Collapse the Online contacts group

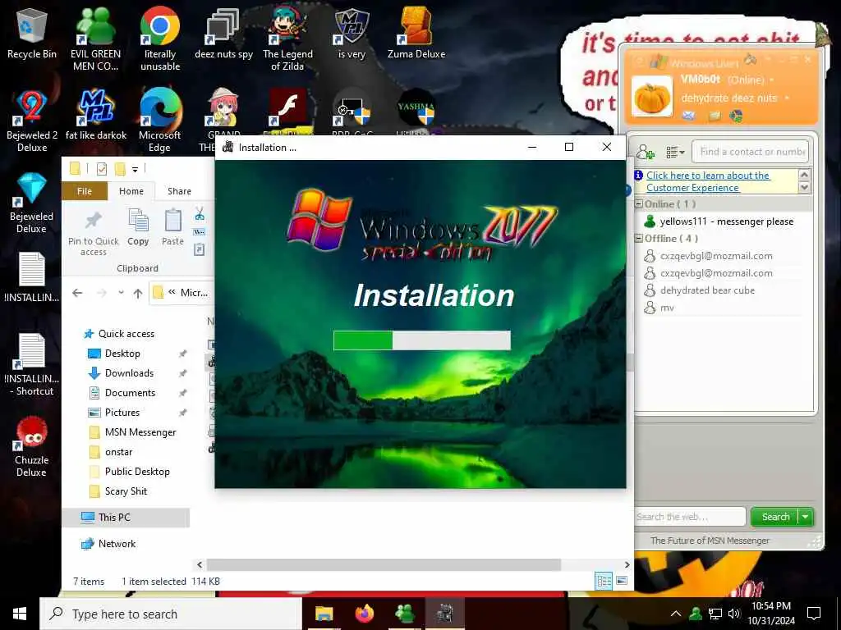coord(639,204)
